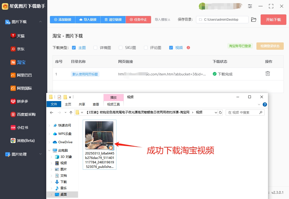Click the red info icon beside 视频

[188, 48]
